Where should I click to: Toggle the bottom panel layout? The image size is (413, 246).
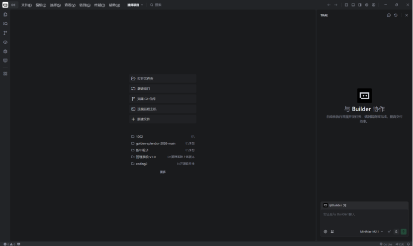coord(353,5)
